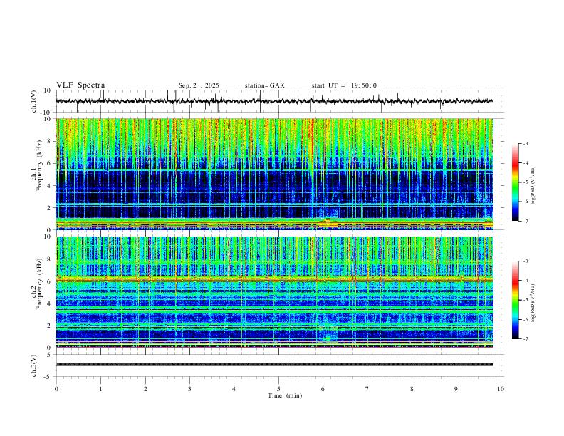Screen dimensions: 564x436
Task: Click time axis tick label '5'
Action: [278, 389]
